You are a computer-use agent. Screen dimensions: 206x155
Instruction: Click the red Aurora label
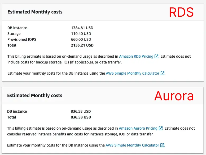174,96
